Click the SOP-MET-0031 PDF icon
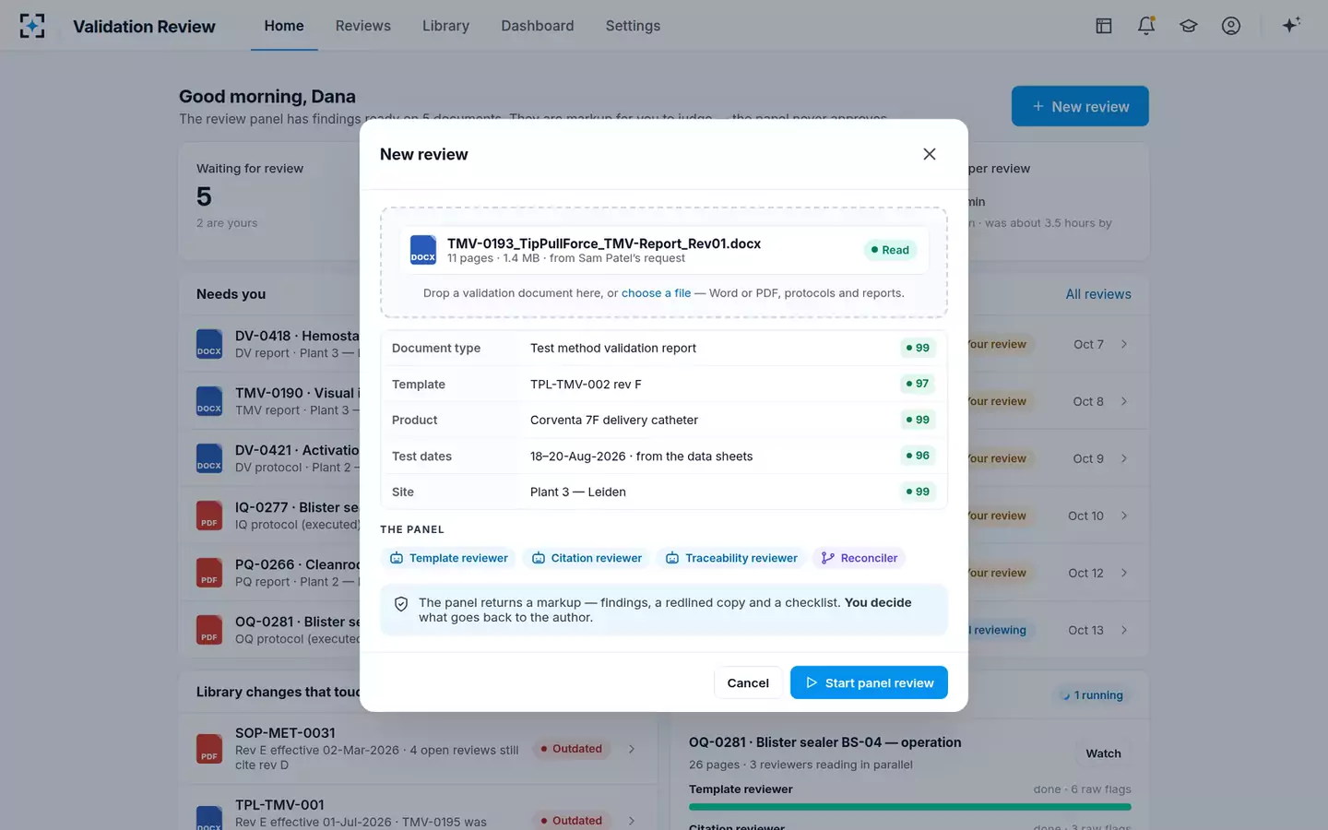 pos(209,749)
